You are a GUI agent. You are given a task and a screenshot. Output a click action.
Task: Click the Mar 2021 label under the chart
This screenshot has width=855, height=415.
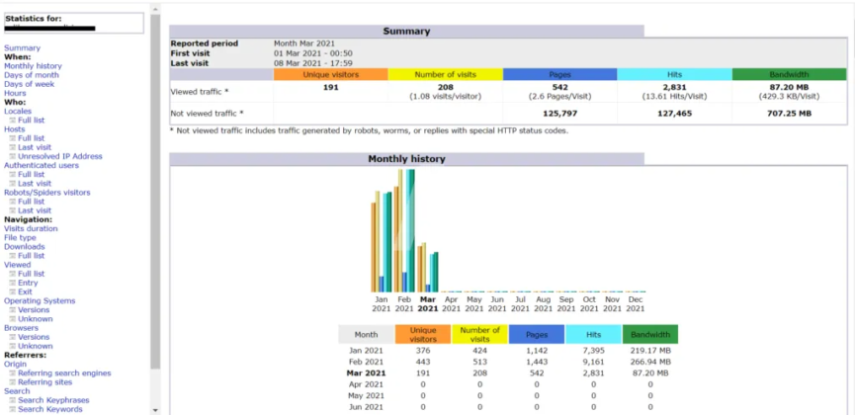click(x=428, y=302)
